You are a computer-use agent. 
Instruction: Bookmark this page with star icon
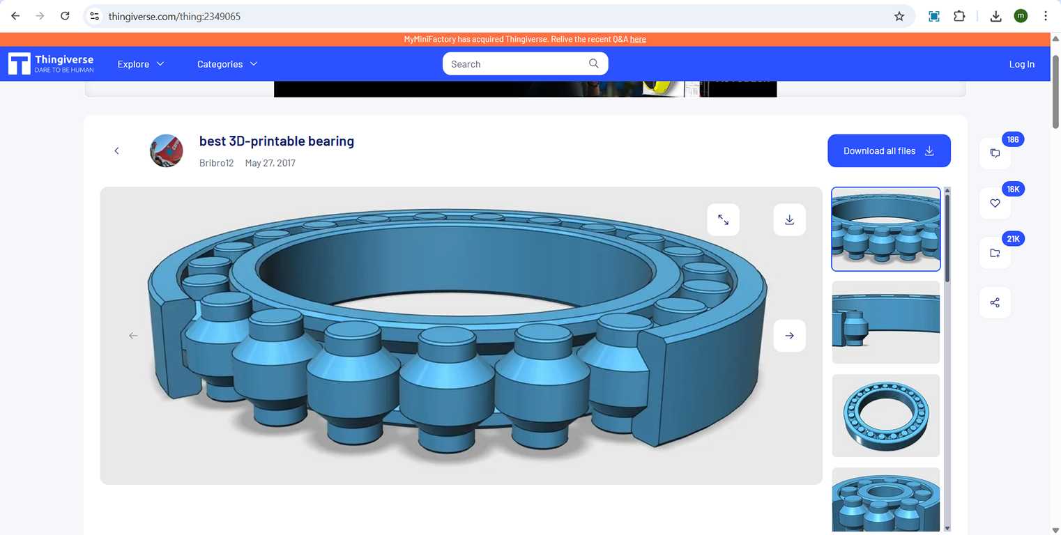[x=899, y=16]
